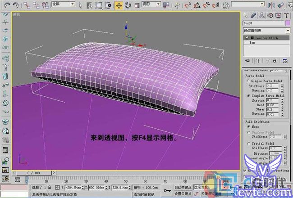Click the Bend value field
The height and width of the screenshot is (198, 293).
coord(272,105)
